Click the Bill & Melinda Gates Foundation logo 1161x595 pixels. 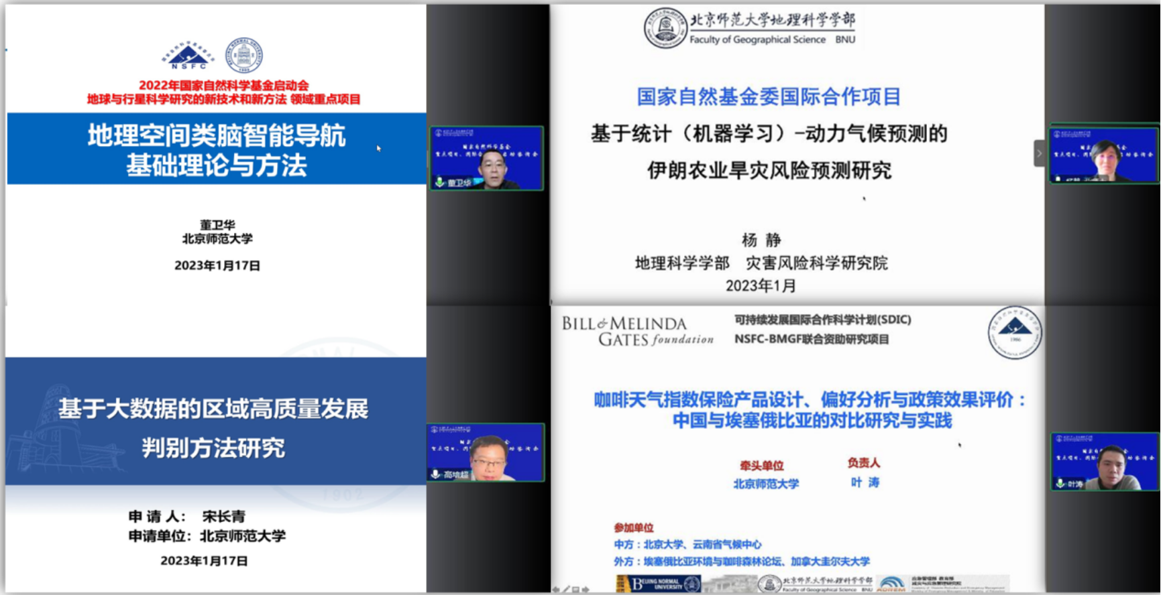637,332
